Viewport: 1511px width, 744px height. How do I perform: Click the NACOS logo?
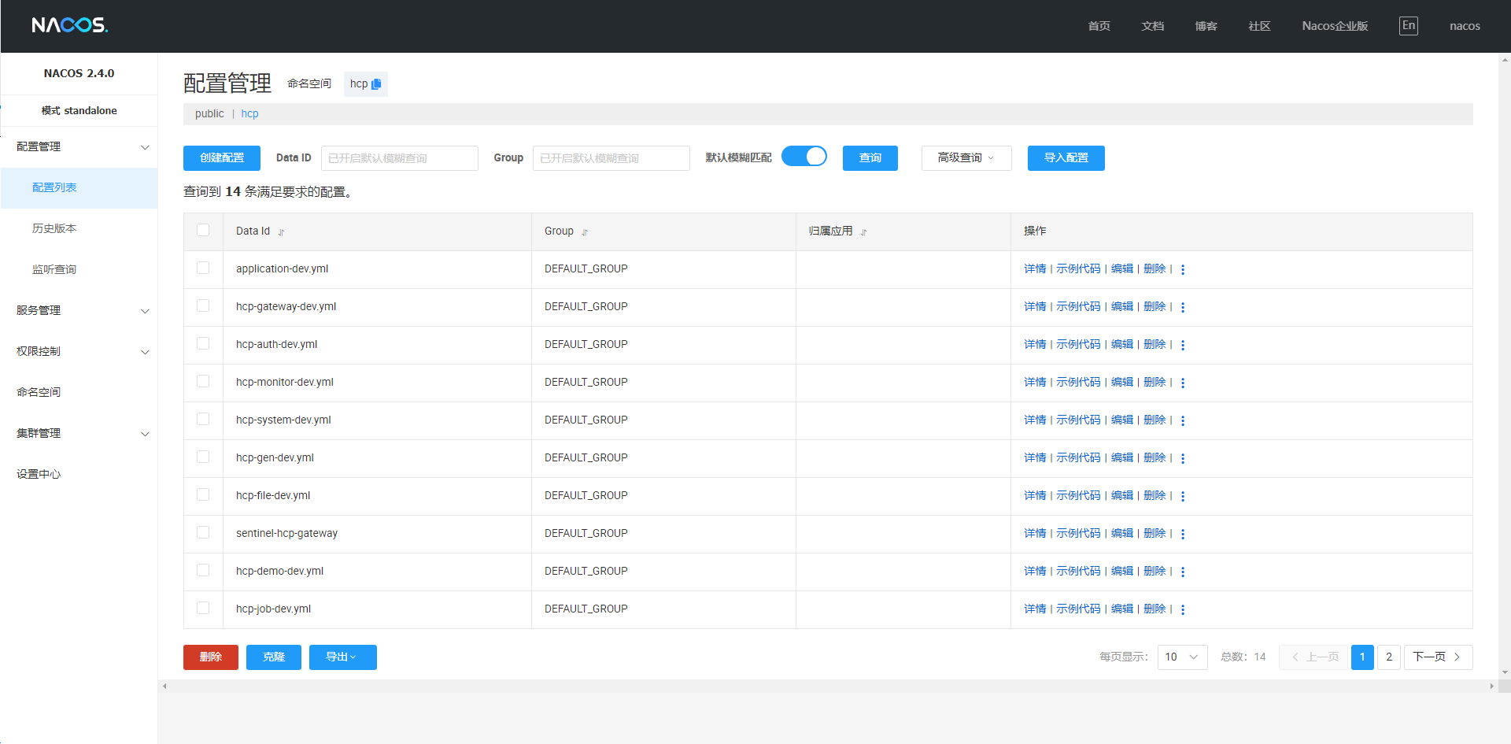pyautogui.click(x=70, y=25)
